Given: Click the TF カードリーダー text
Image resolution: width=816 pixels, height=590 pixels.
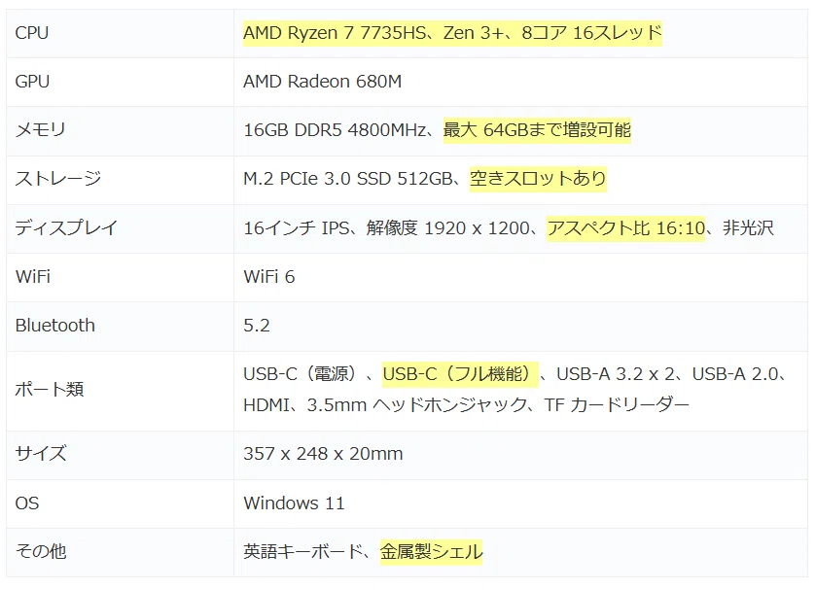Looking at the screenshot, I should tap(617, 404).
